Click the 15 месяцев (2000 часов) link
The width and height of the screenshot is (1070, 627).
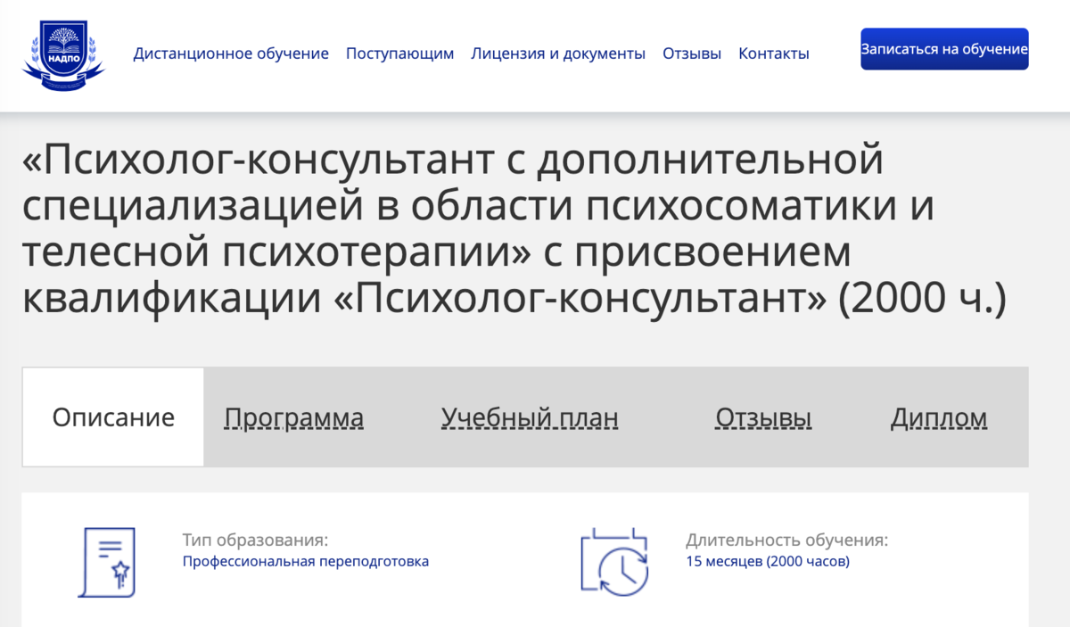tap(766, 561)
